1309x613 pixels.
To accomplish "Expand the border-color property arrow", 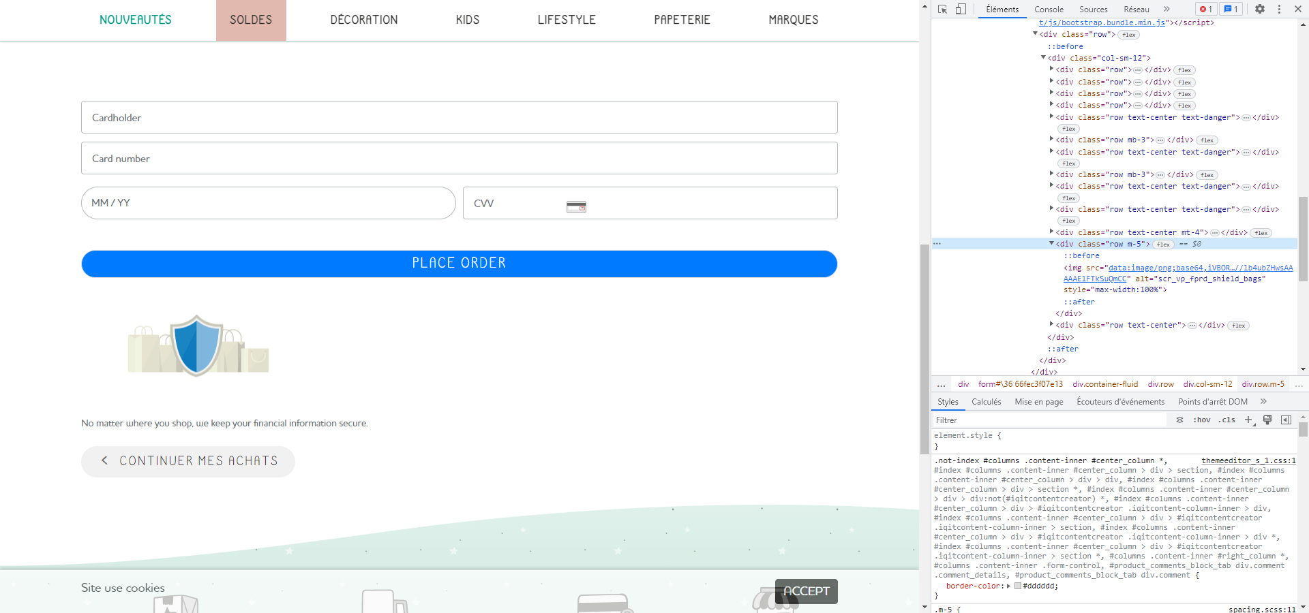I will [x=1008, y=586].
